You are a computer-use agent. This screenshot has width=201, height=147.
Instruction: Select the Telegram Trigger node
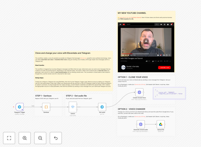click(20, 107)
